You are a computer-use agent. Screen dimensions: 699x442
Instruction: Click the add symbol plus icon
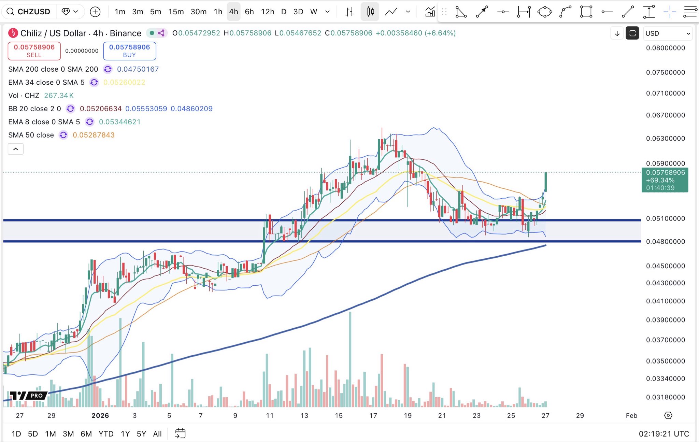tap(95, 12)
